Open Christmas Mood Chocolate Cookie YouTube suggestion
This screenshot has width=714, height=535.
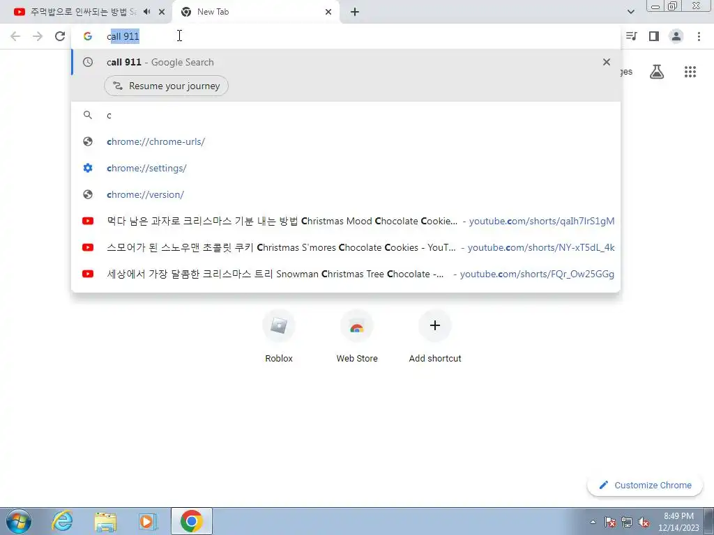(346, 221)
